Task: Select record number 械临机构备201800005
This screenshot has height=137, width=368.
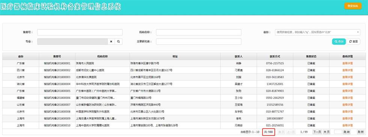Action: [x=57, y=91]
